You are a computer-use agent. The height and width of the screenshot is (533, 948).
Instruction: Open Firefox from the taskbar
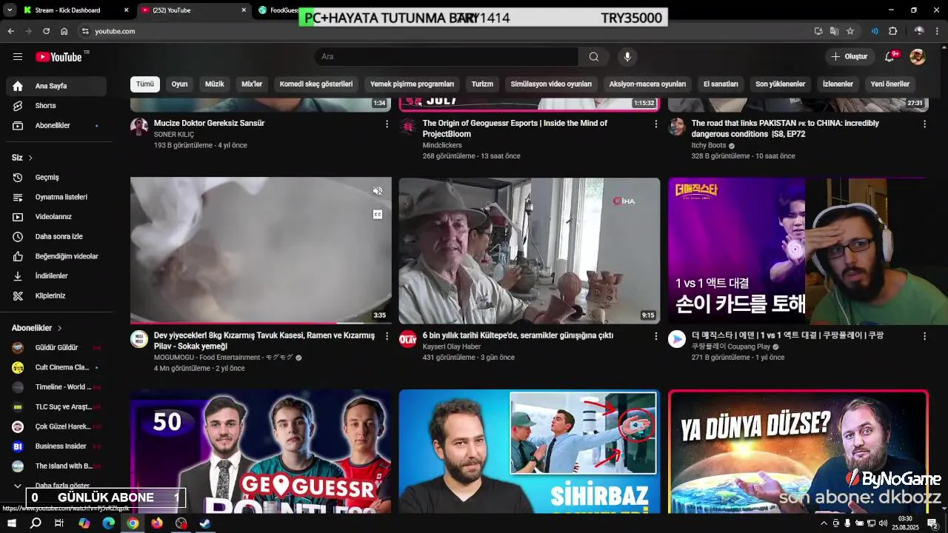click(x=157, y=523)
